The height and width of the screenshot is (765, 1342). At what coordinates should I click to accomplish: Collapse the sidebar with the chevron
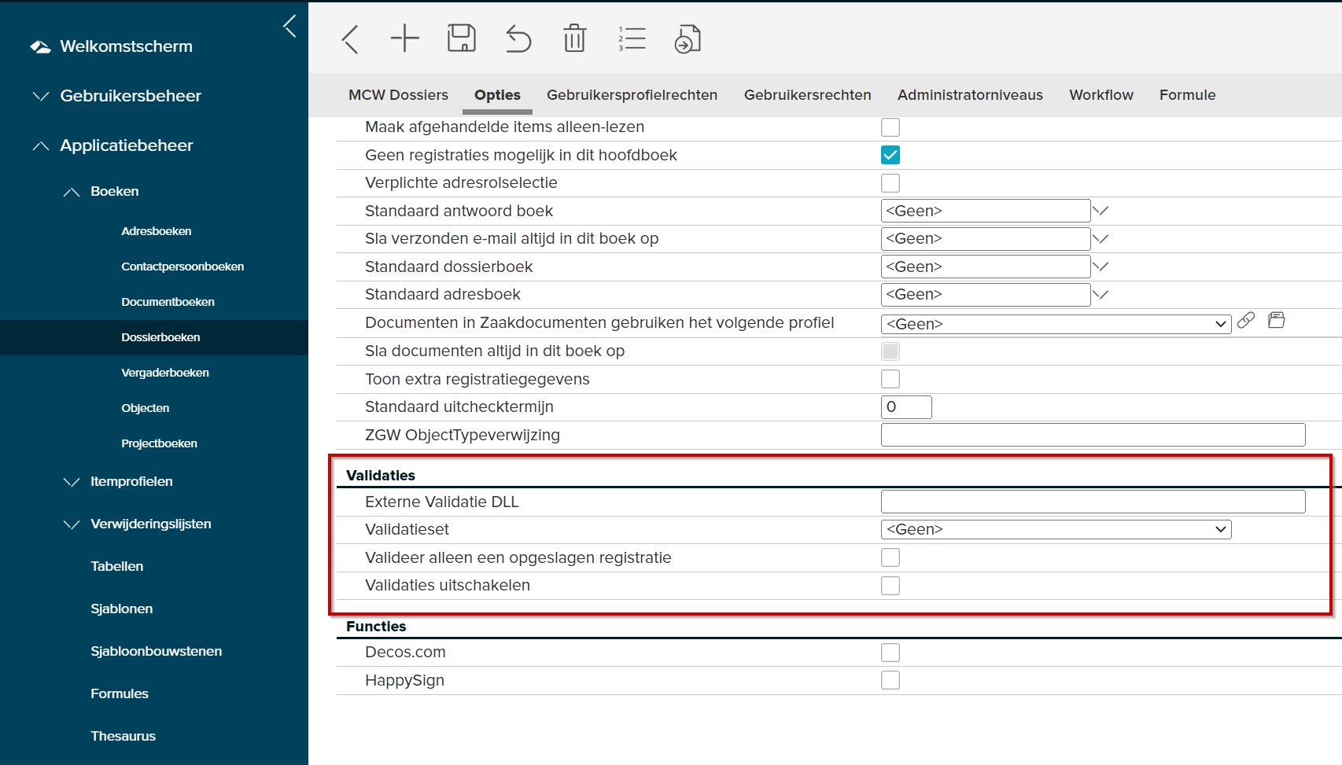289,26
